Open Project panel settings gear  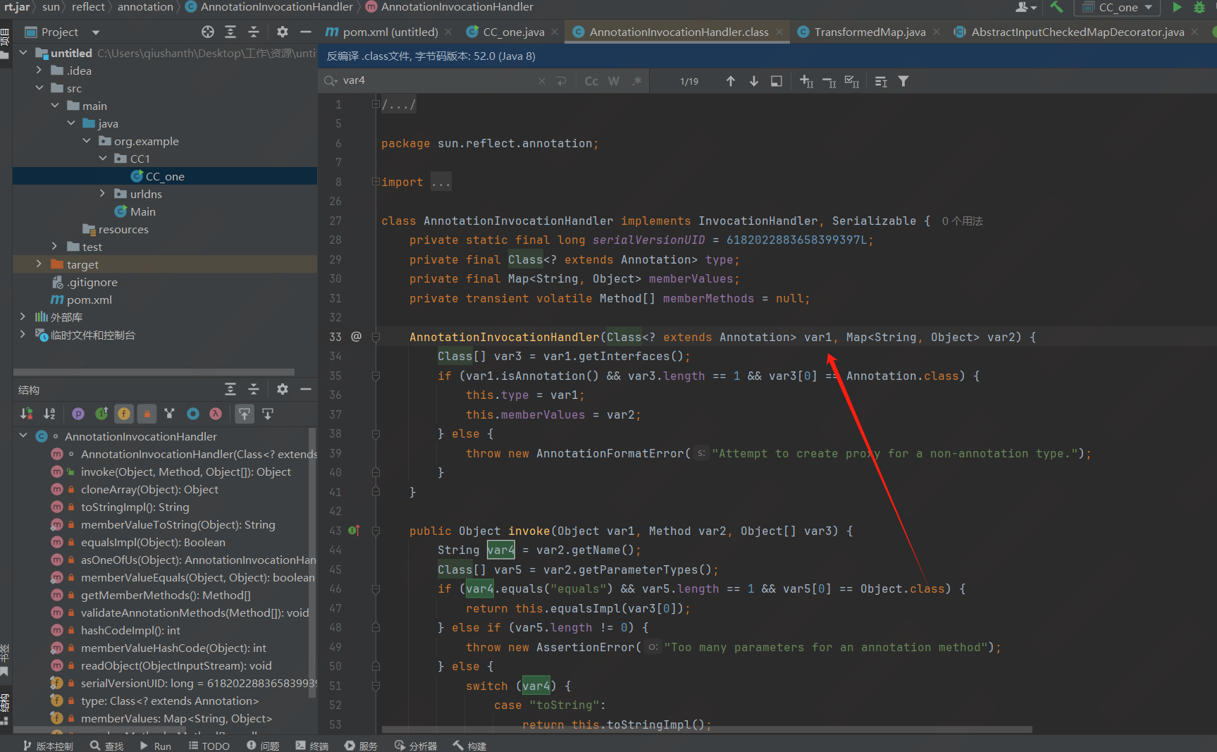(x=282, y=32)
